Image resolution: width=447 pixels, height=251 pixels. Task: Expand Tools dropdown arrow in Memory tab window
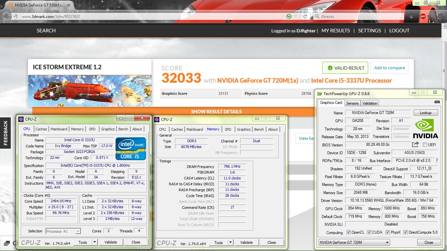click(x=230, y=243)
